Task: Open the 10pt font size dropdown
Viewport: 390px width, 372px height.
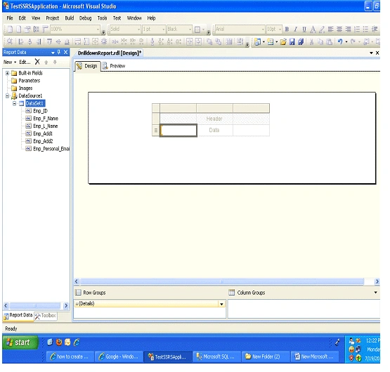Action: pyautogui.click(x=280, y=29)
